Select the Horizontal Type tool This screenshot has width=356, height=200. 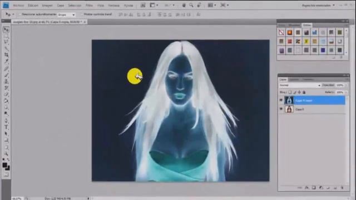(6, 127)
